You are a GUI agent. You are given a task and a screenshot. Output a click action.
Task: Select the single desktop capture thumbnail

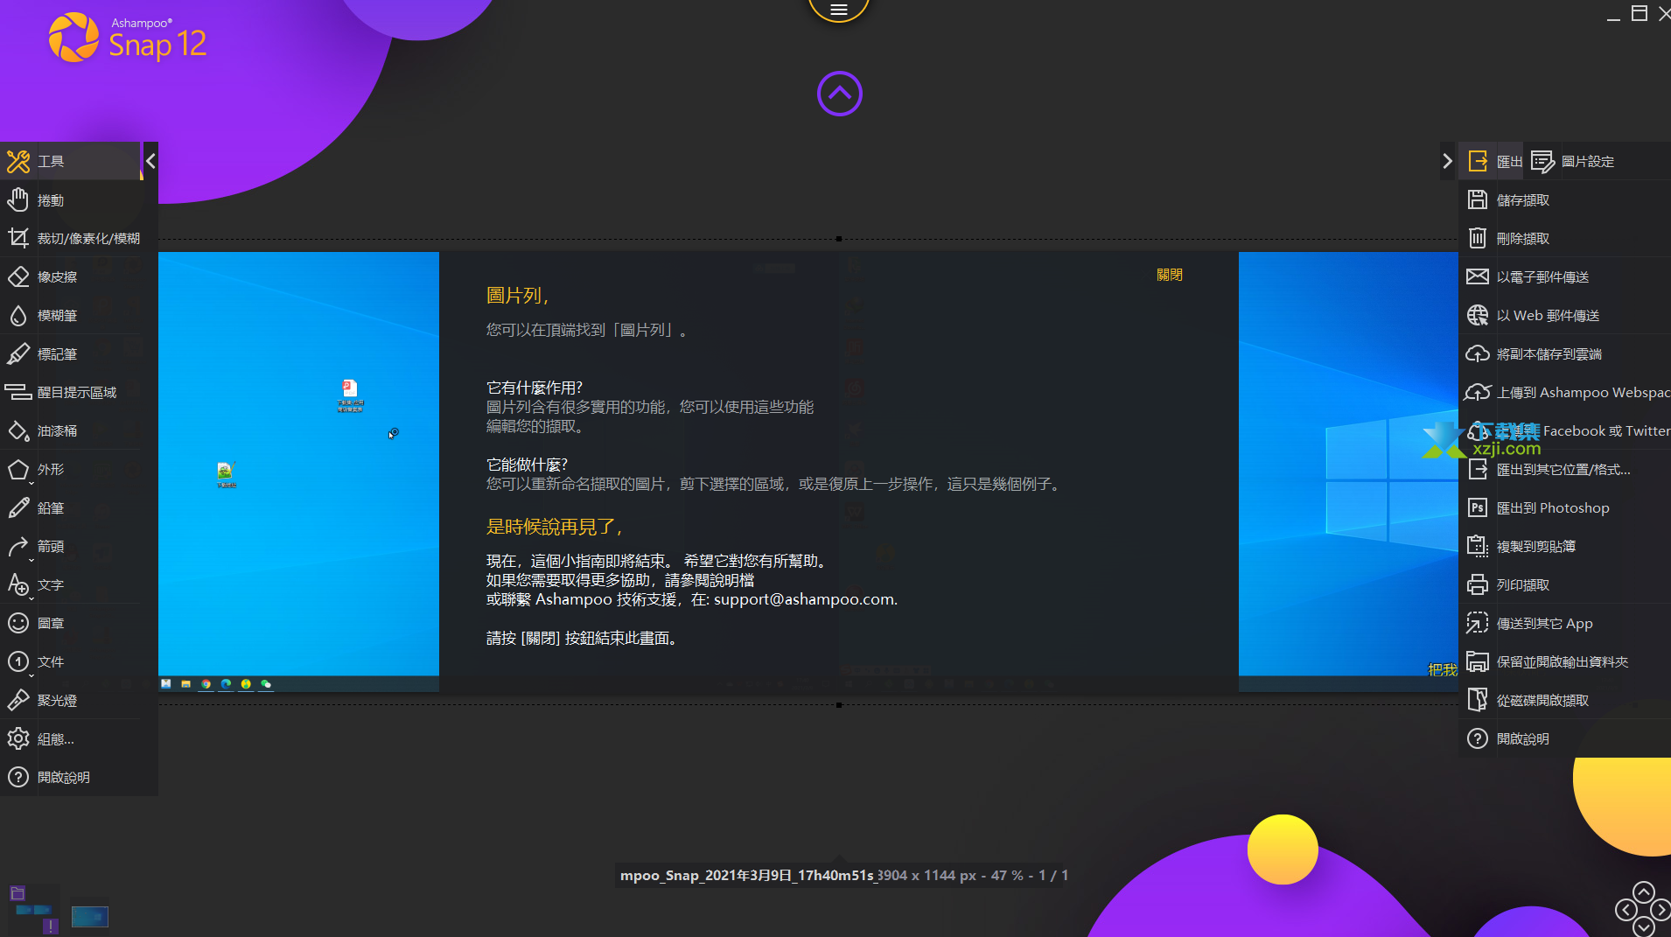click(x=90, y=916)
